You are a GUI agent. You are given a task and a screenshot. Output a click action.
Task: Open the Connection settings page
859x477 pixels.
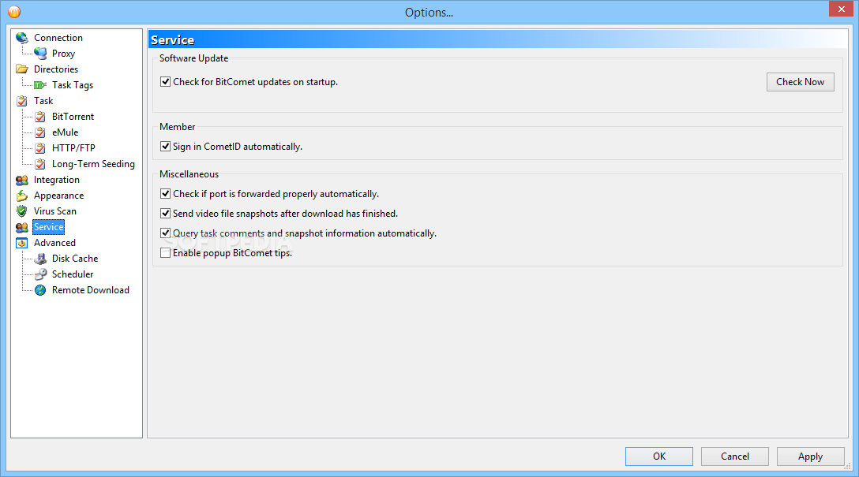tap(58, 38)
